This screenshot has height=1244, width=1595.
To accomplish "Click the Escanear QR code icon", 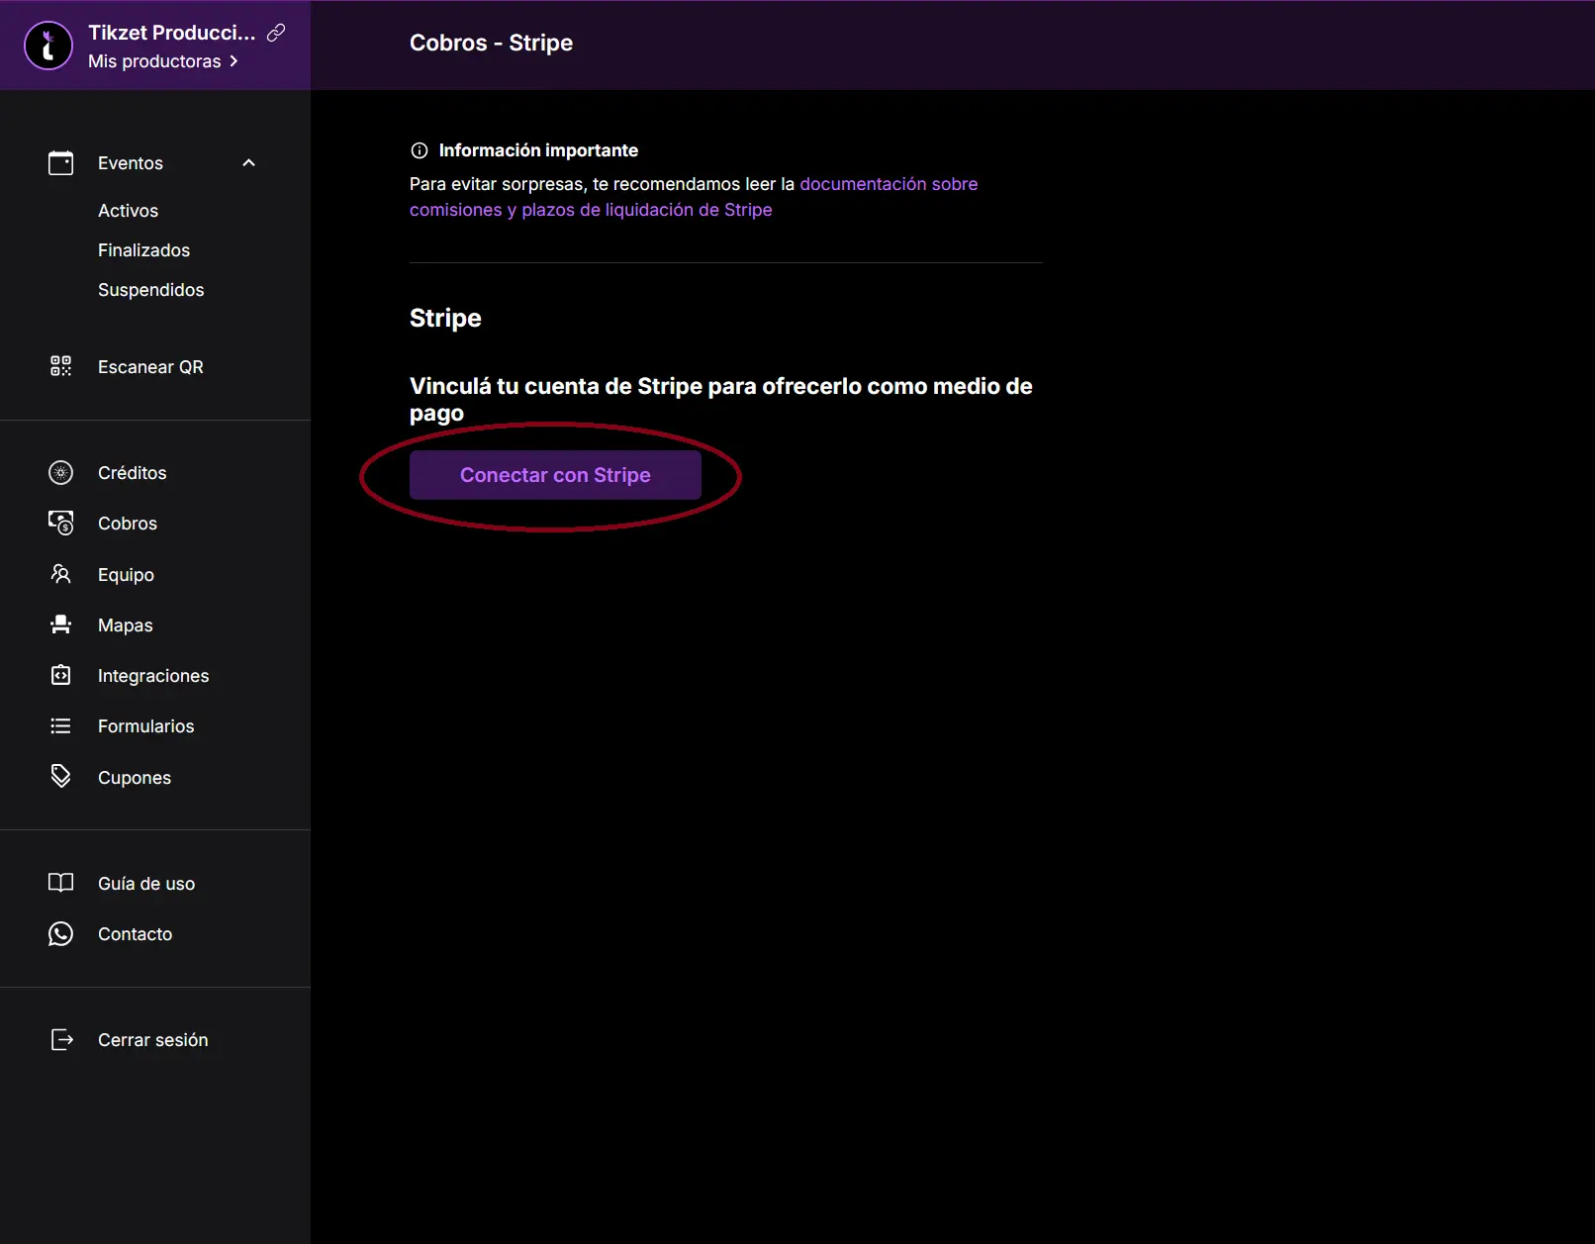I will click(x=60, y=366).
